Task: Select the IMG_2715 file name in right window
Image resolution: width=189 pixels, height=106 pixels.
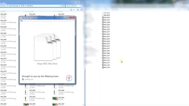Action: click(x=107, y=60)
